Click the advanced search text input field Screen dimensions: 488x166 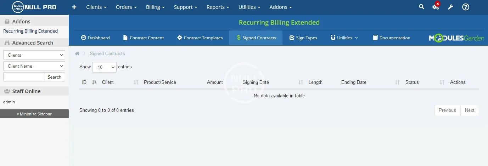(24, 77)
